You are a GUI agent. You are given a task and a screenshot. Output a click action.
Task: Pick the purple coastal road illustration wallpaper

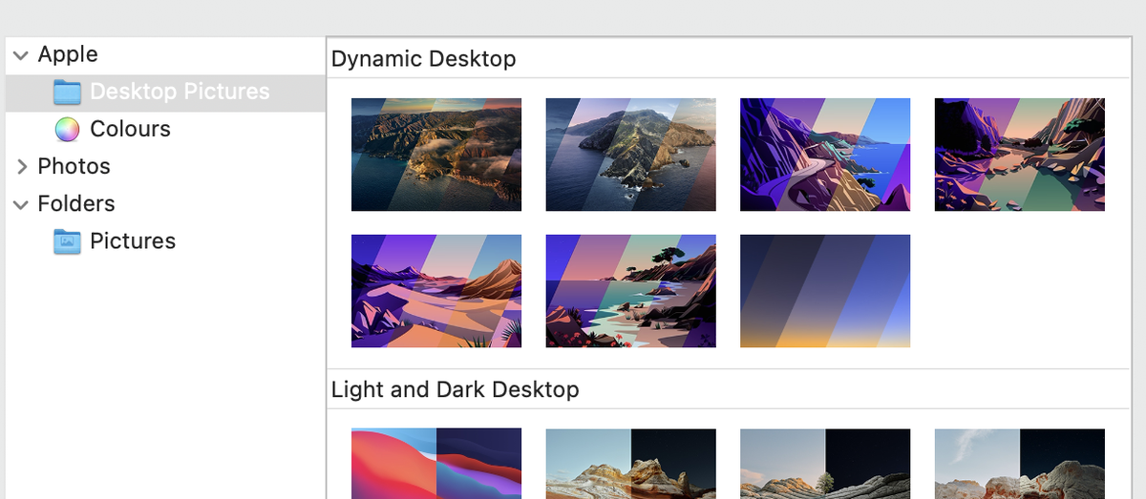coord(825,155)
